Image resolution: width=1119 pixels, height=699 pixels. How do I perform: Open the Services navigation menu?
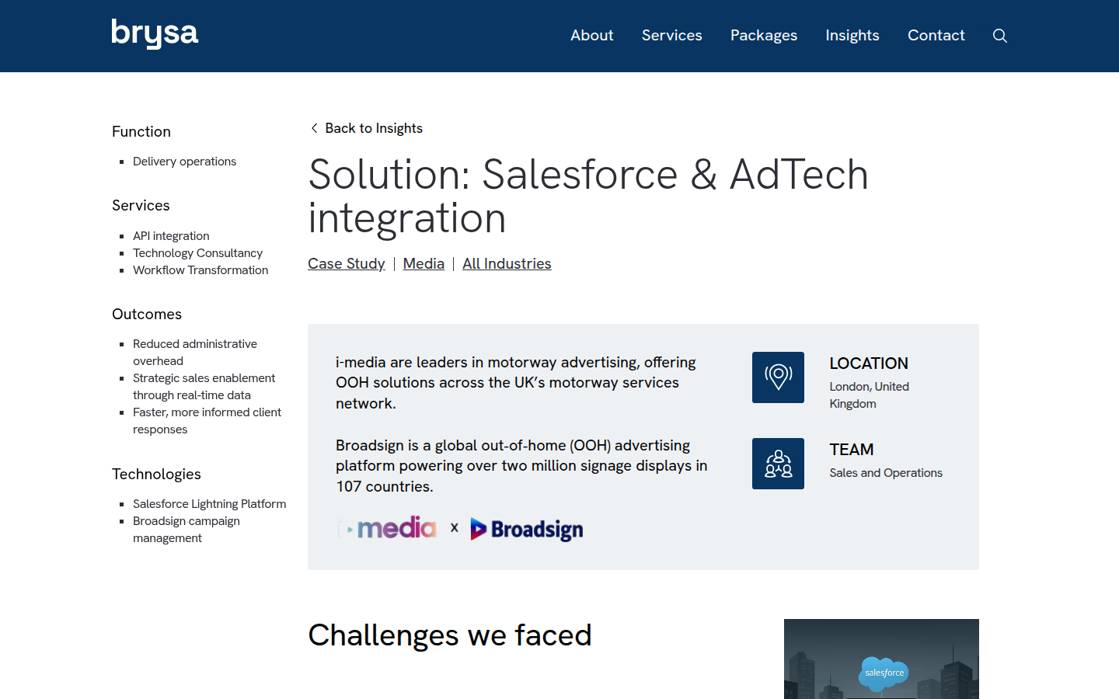(x=671, y=36)
